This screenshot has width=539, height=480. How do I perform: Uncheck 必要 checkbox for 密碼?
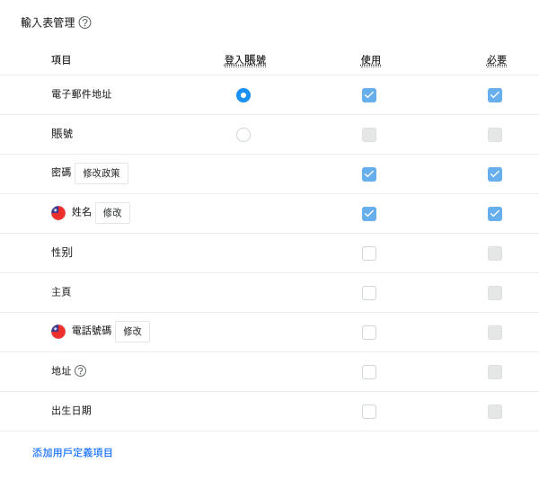pos(495,174)
